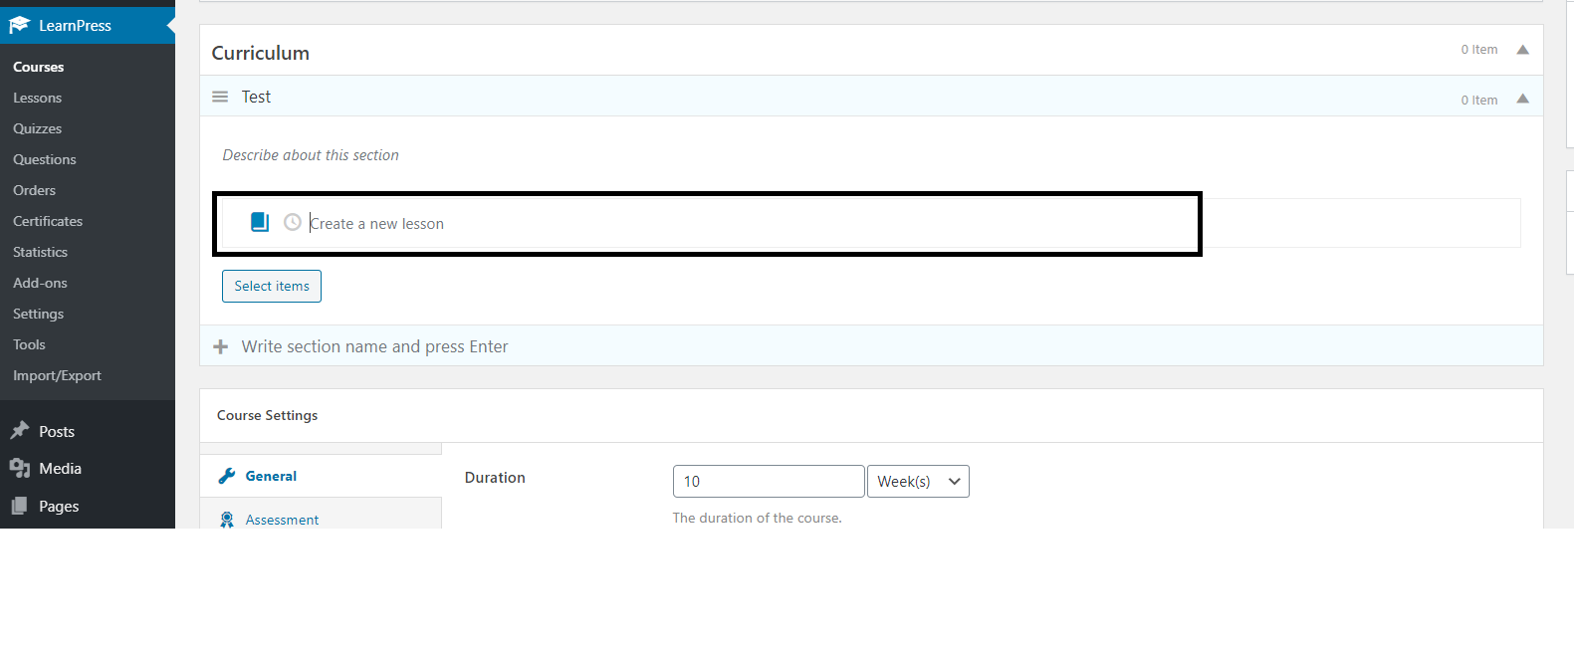Click the LearnPress graduation cap icon

(20, 25)
